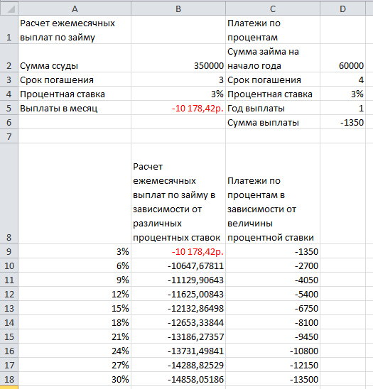
Task: Click cell 'Сумма выплаты'
Action: point(273,122)
